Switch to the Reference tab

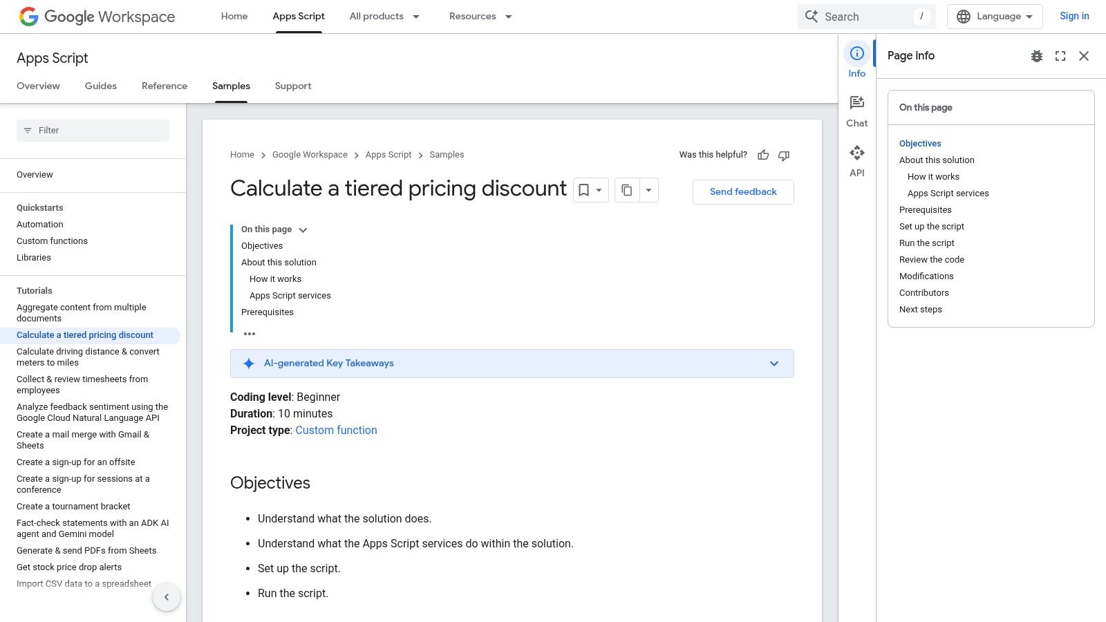[x=164, y=86]
